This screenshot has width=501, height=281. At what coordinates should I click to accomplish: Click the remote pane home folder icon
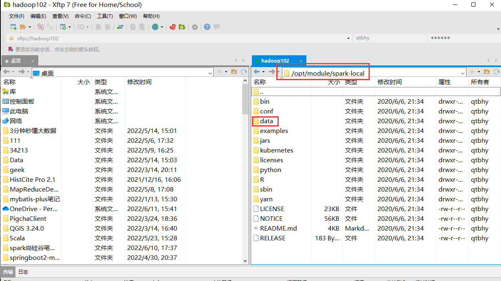point(486,72)
